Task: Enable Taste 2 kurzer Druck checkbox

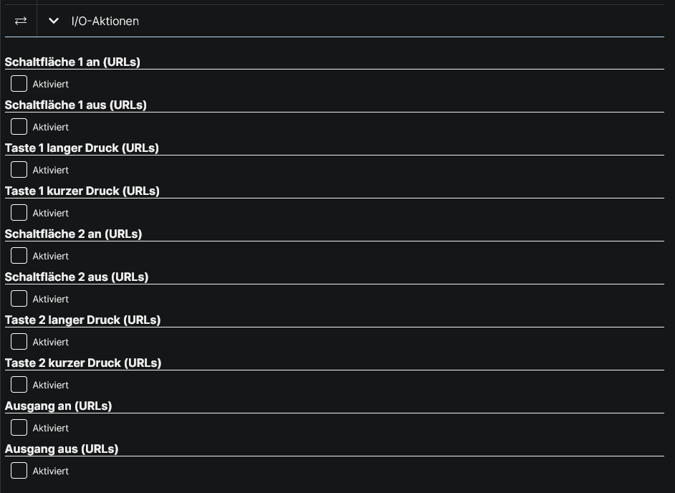Action: point(19,385)
